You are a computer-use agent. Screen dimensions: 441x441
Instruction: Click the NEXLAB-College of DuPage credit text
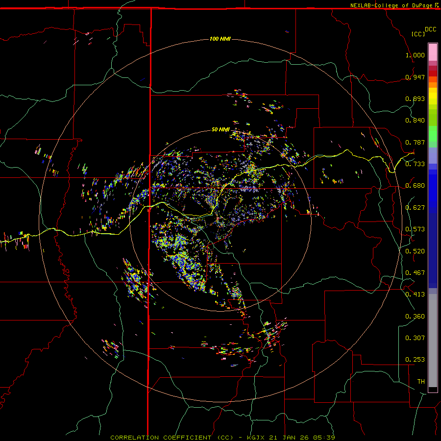click(391, 5)
